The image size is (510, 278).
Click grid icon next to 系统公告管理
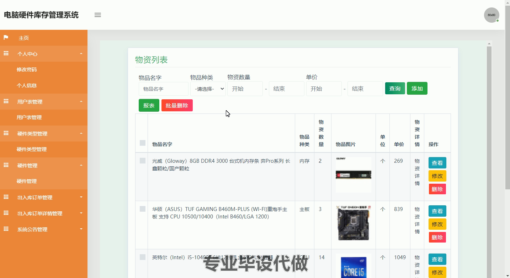pyautogui.click(x=6, y=229)
